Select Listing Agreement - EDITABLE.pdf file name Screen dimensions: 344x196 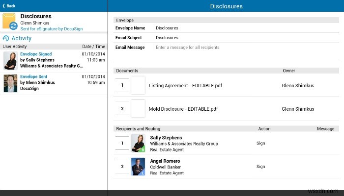click(x=185, y=86)
